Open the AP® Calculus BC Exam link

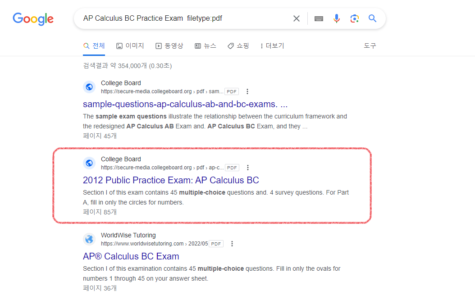pyautogui.click(x=131, y=256)
